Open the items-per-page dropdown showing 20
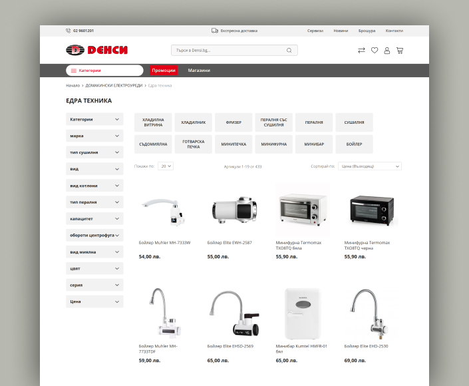 pyautogui.click(x=166, y=166)
